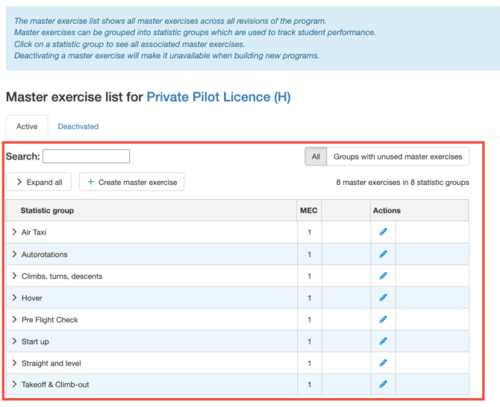Edit the Hover group via pencil icon
This screenshot has height=407, width=500.
coord(383,297)
